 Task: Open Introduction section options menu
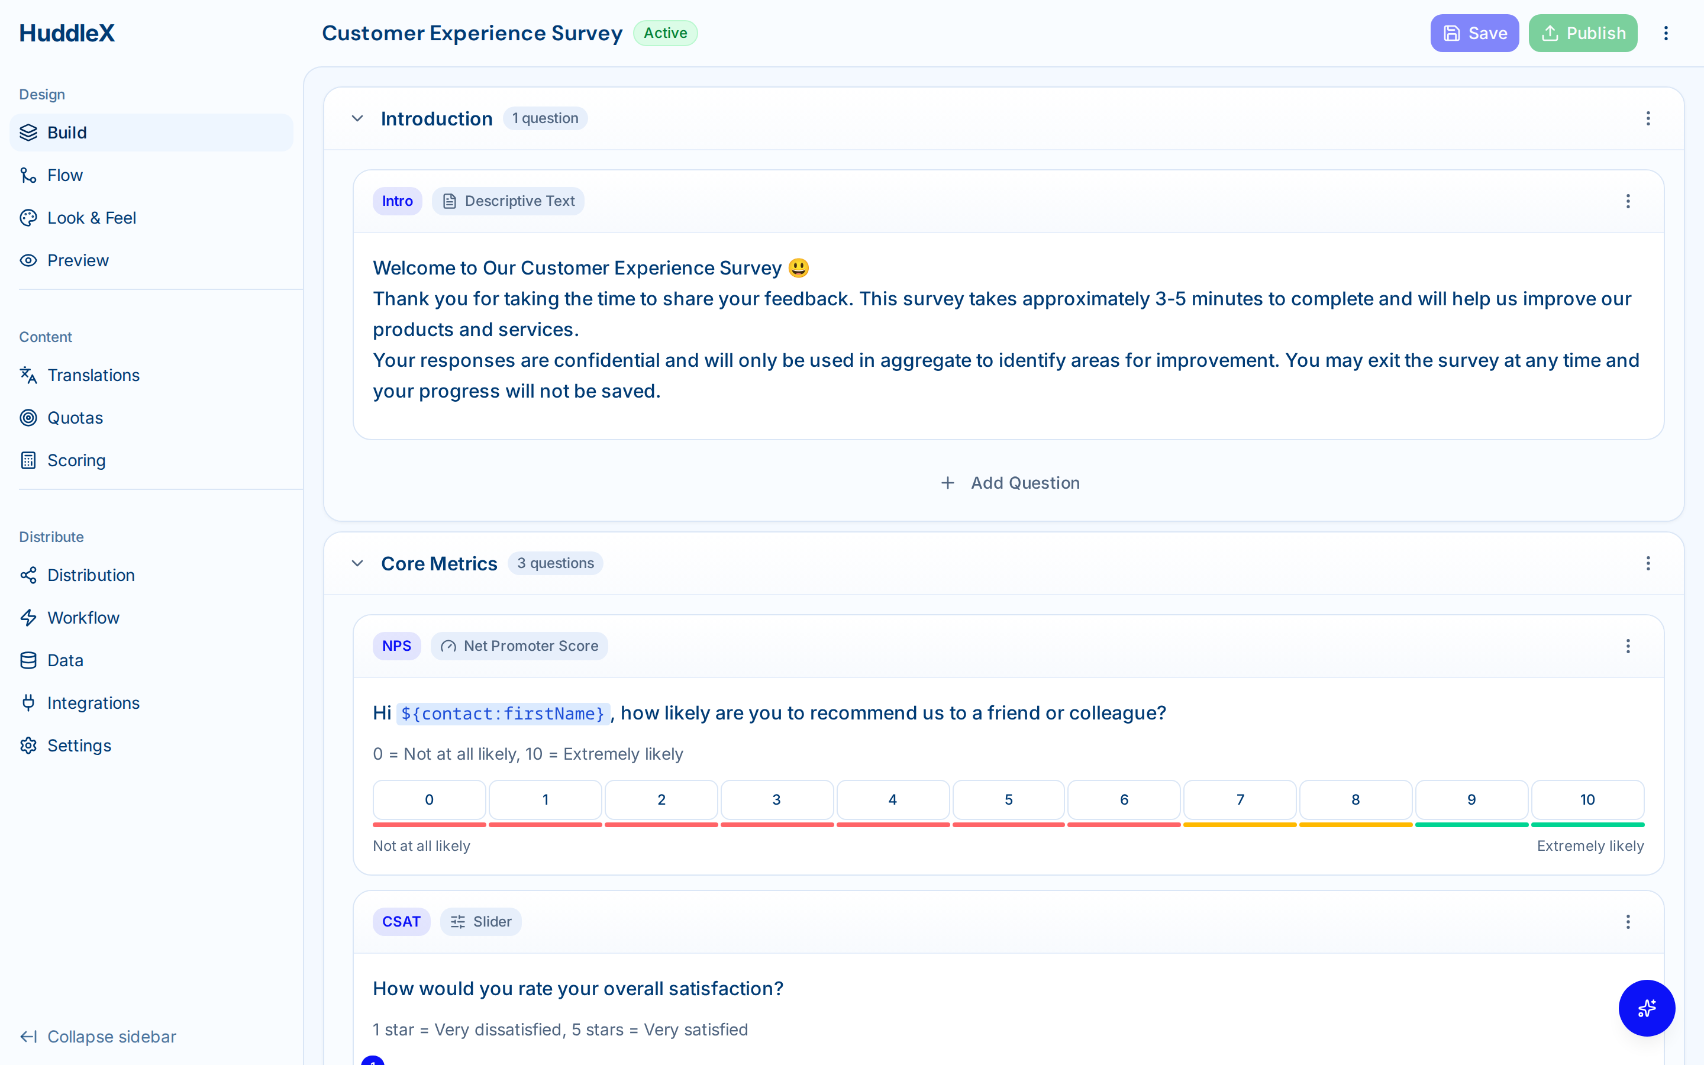pyautogui.click(x=1648, y=118)
